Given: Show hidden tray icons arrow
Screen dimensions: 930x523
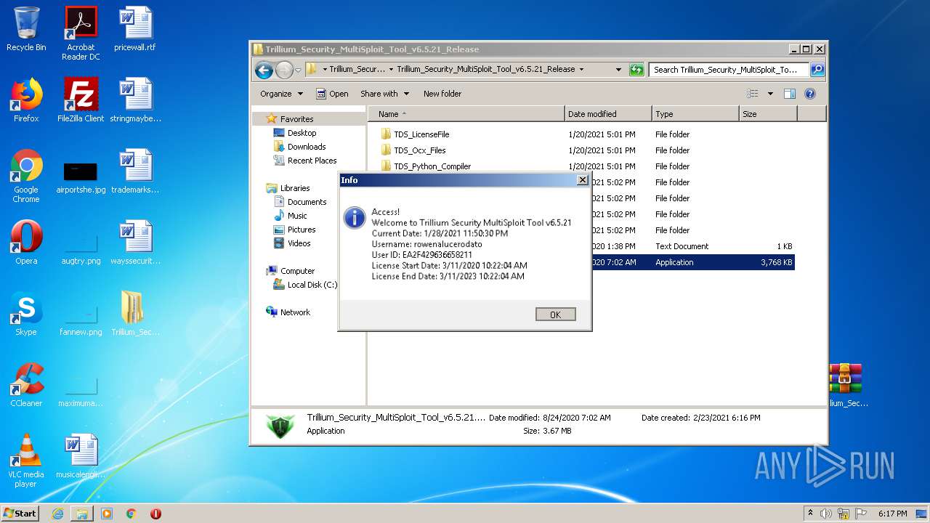Looking at the screenshot, I should pos(810,514).
